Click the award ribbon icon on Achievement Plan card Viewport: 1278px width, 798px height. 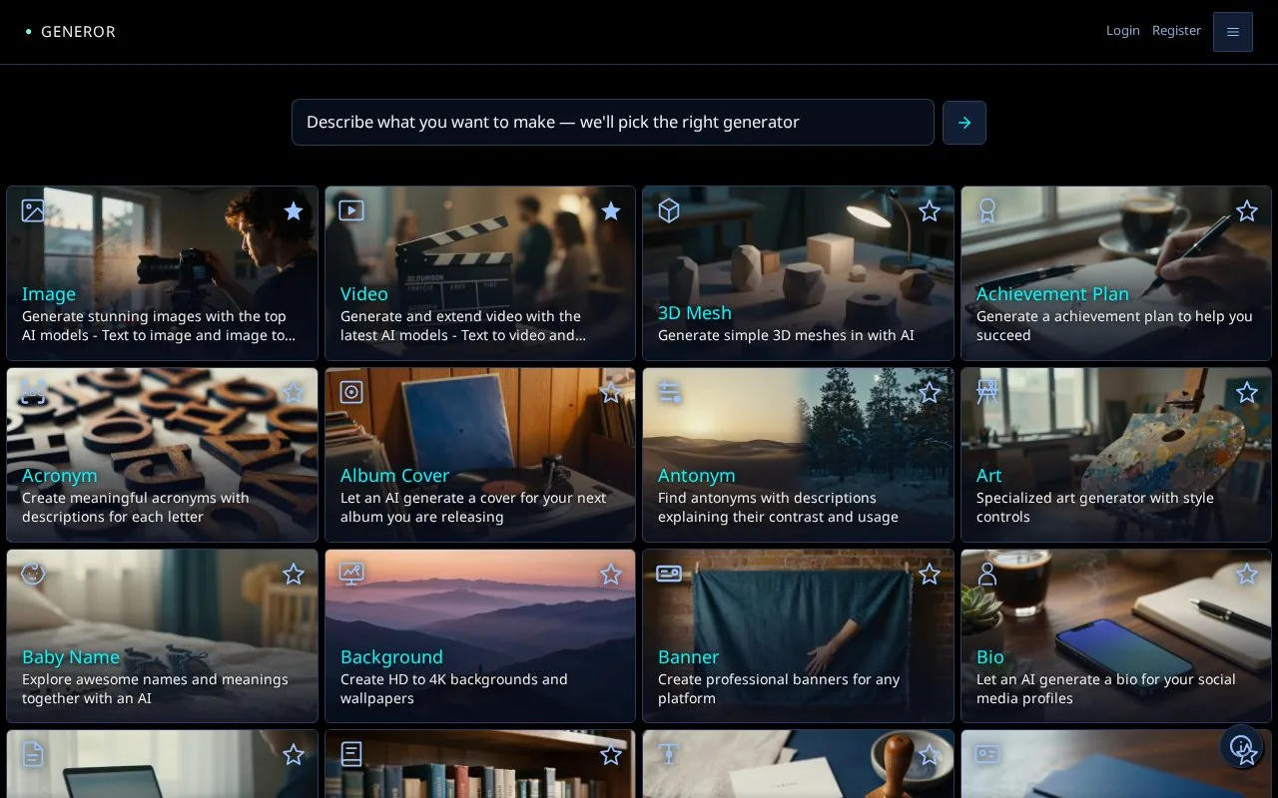(x=987, y=210)
